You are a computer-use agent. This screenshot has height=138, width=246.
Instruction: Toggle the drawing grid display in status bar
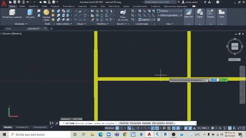(117, 128)
